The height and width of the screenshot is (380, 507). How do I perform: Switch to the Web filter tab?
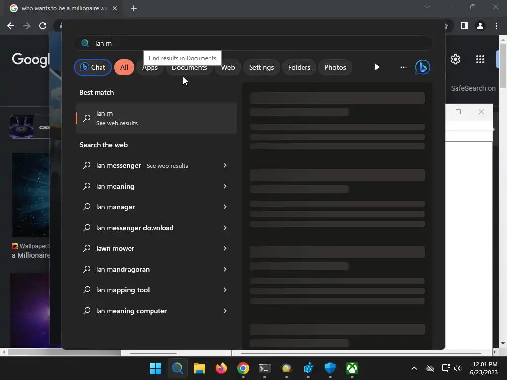coord(228,67)
